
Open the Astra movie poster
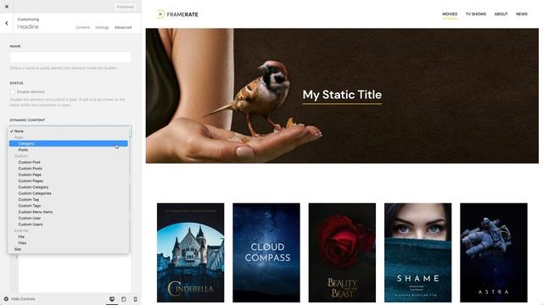click(494, 252)
